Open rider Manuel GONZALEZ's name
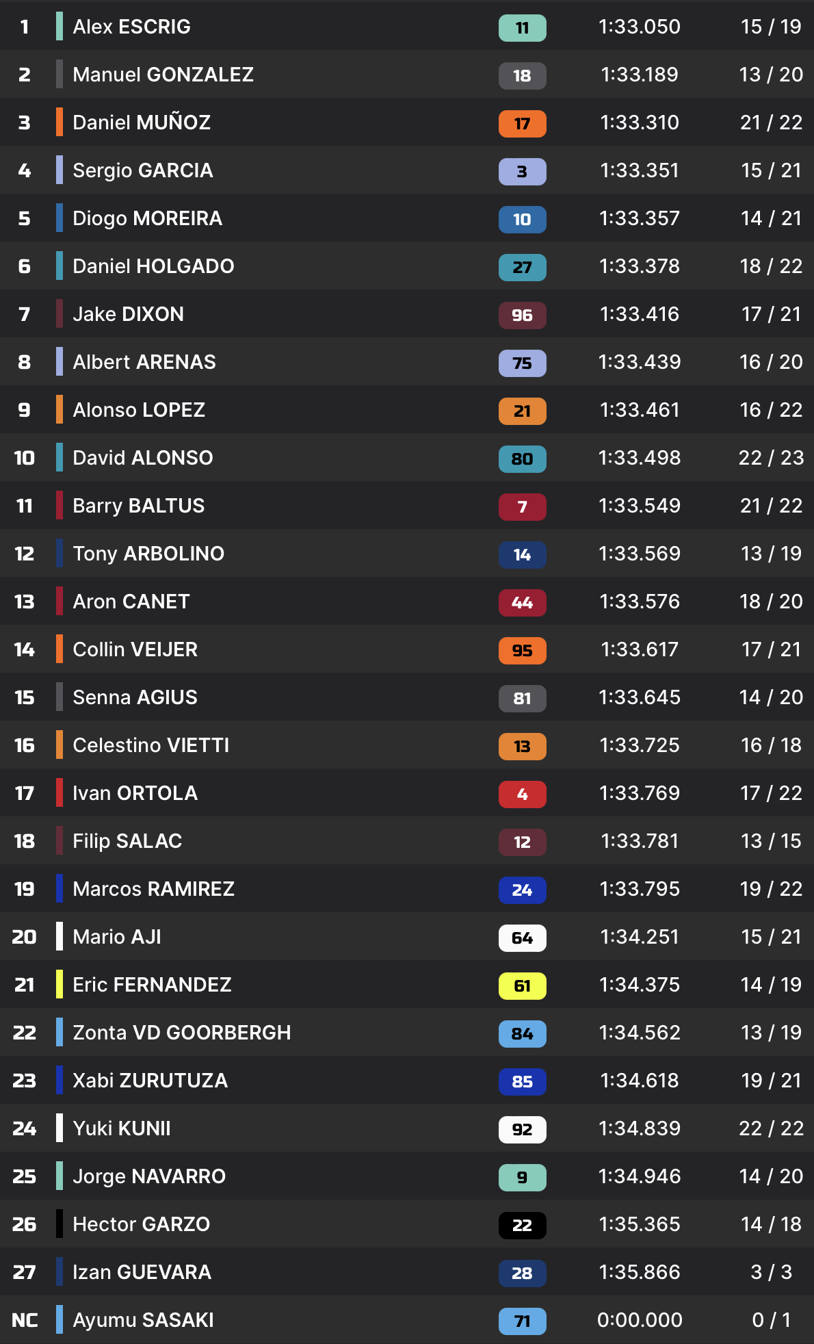 pos(163,75)
